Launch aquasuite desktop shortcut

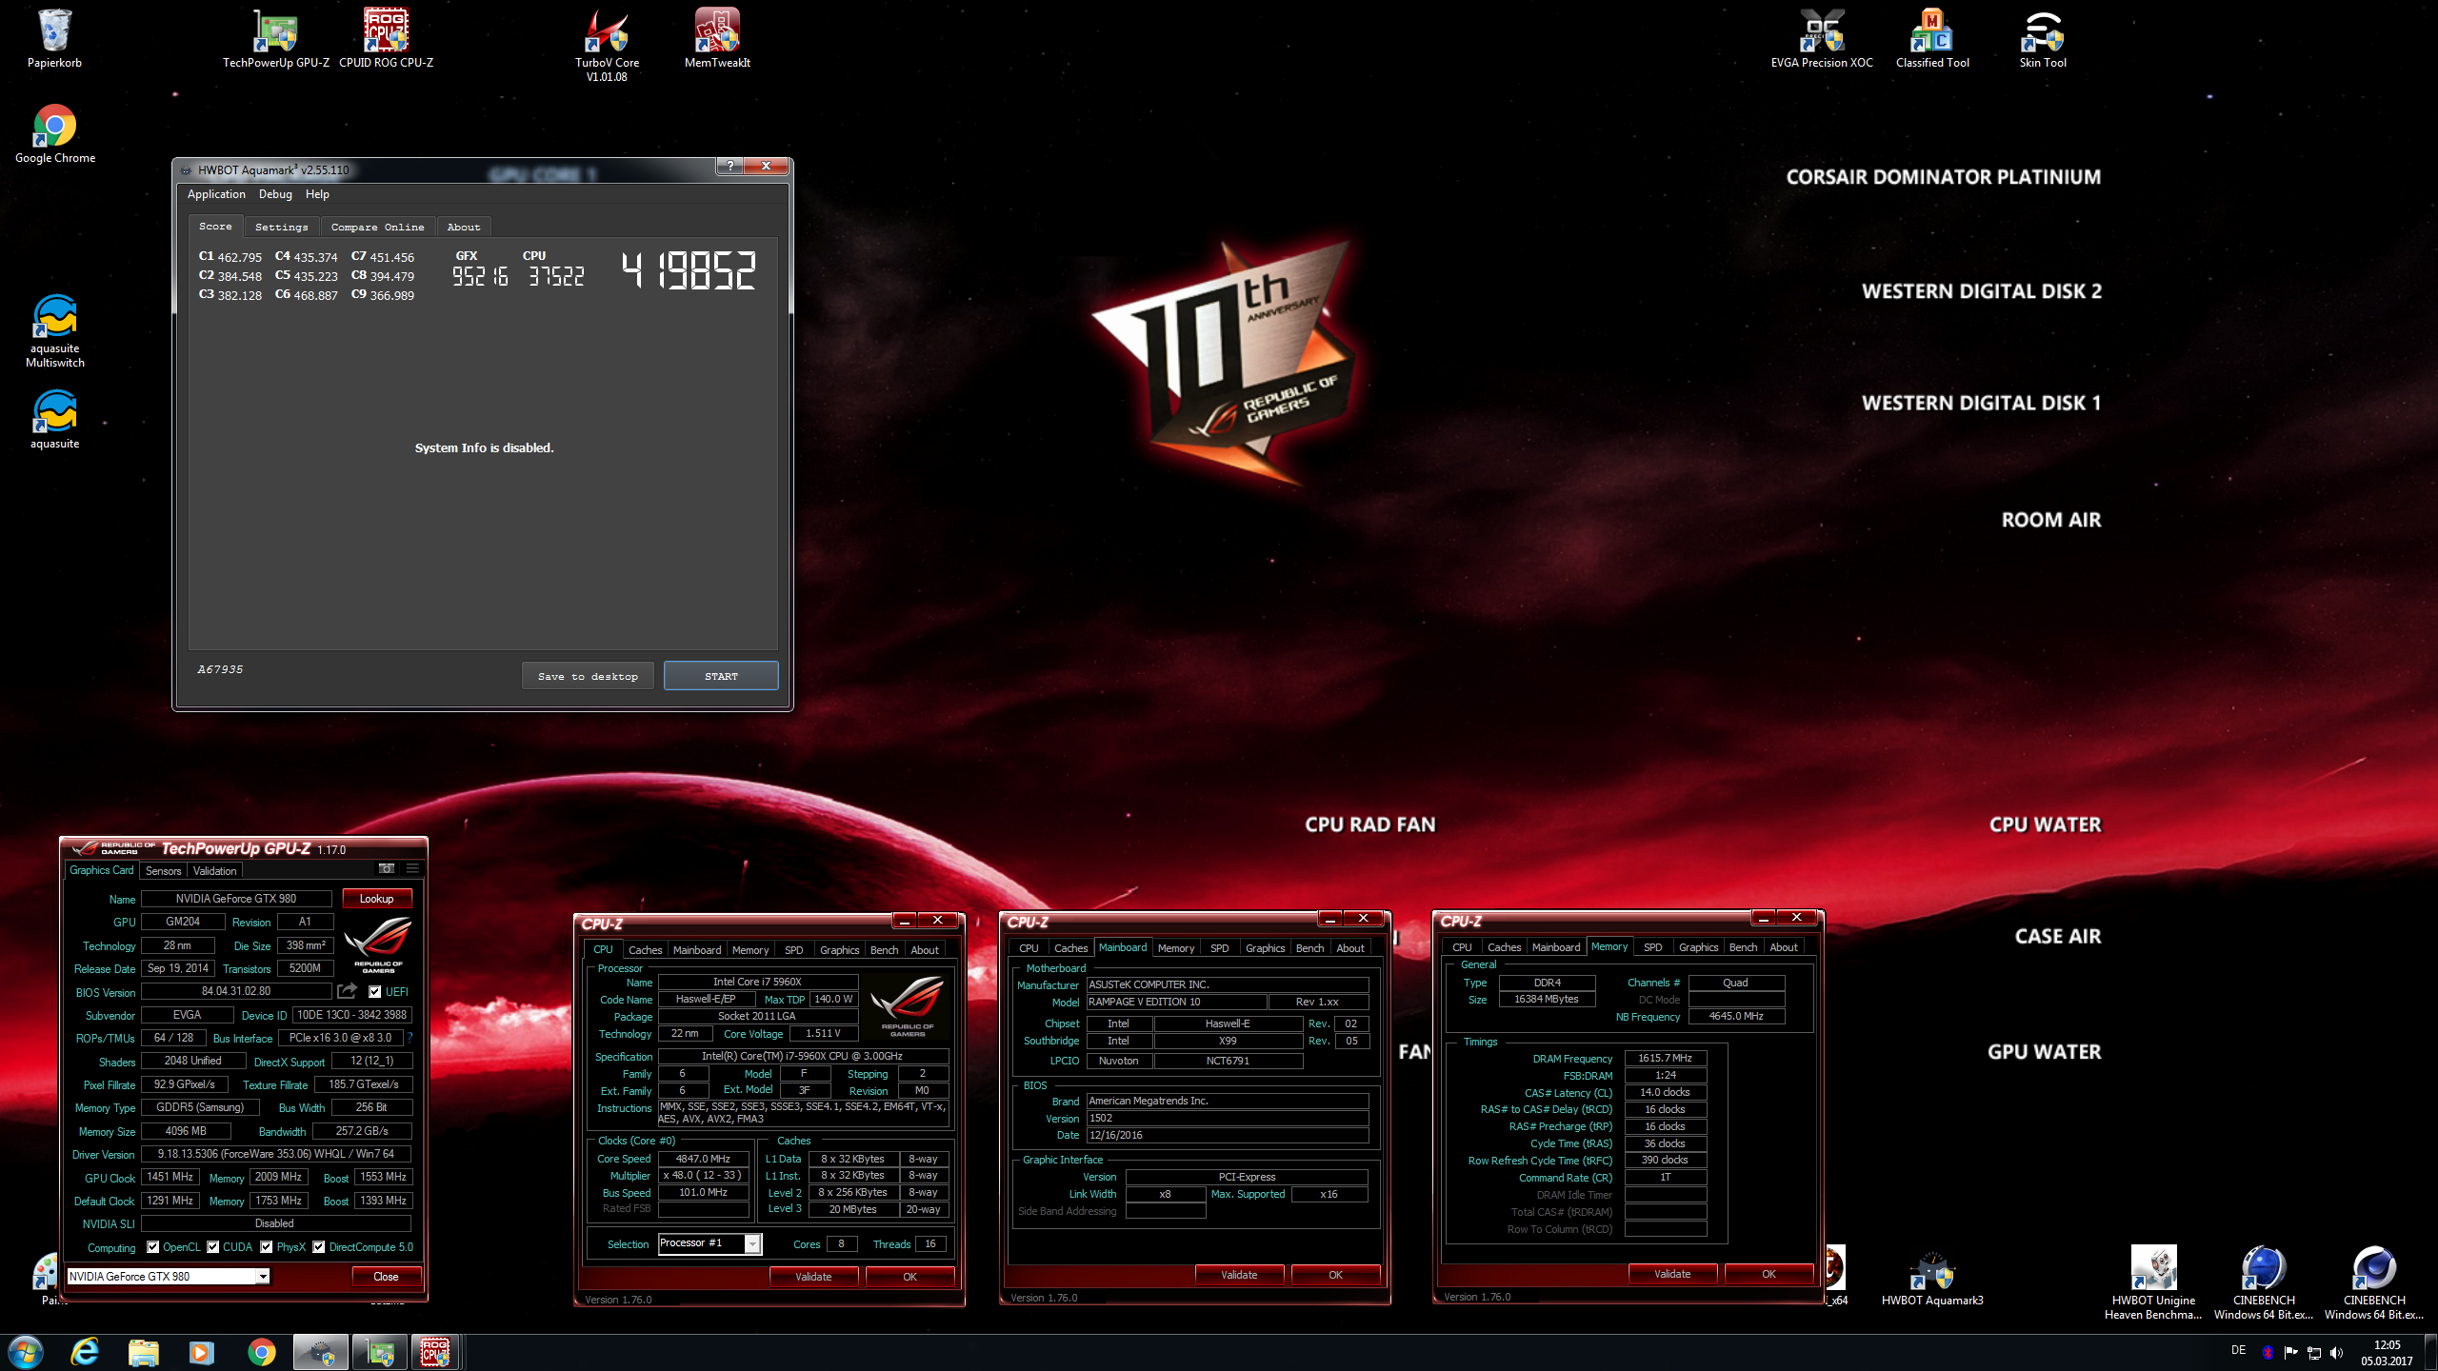pos(54,419)
